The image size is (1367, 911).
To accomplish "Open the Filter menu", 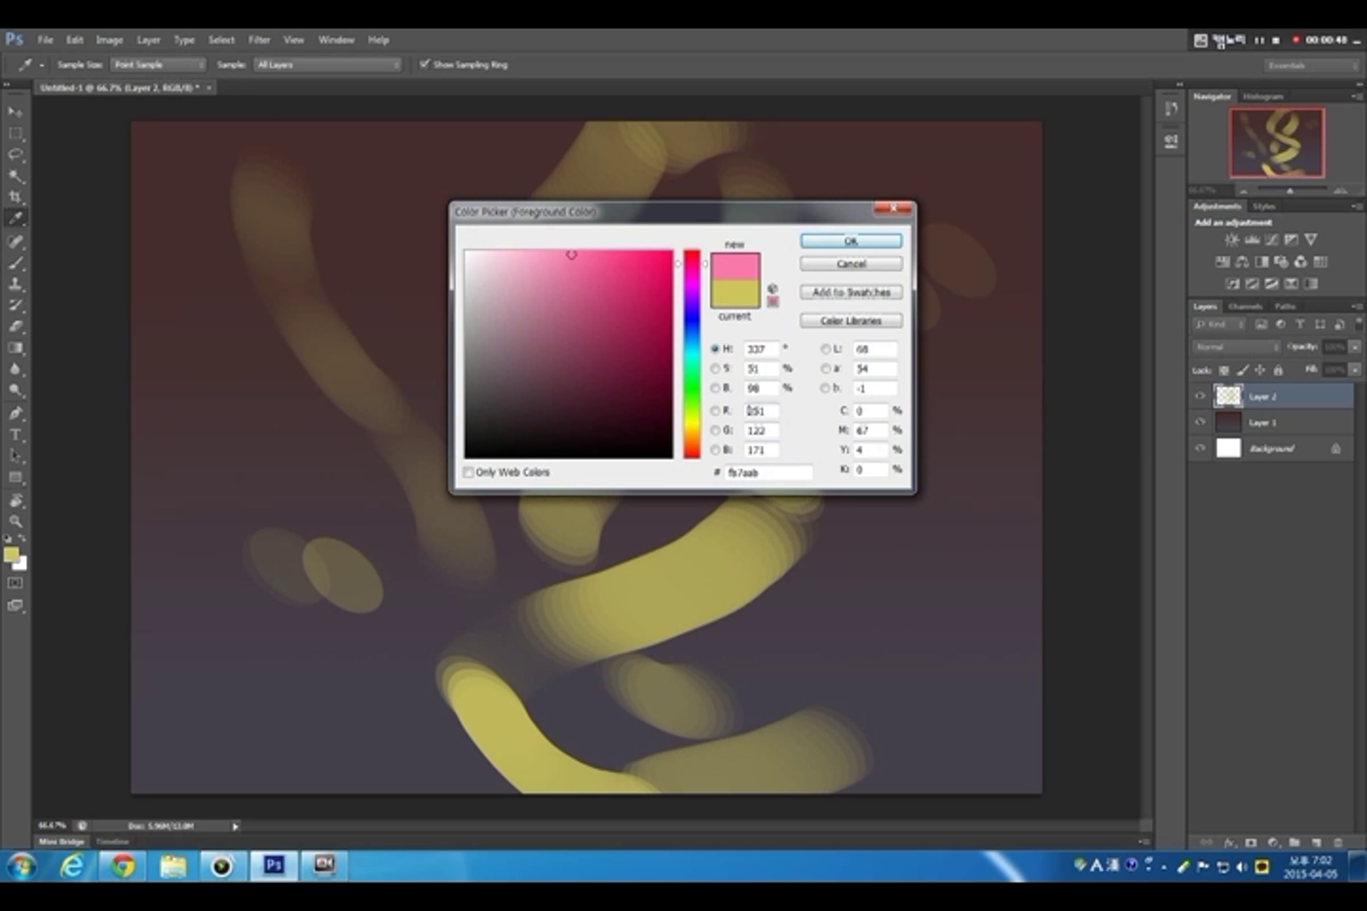I will (259, 40).
